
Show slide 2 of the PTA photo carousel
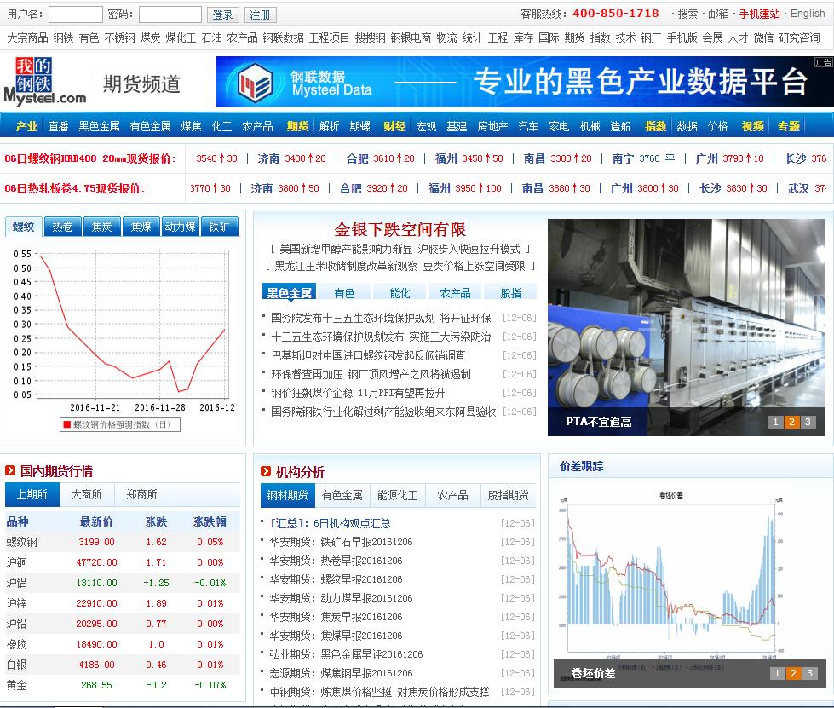point(792,422)
